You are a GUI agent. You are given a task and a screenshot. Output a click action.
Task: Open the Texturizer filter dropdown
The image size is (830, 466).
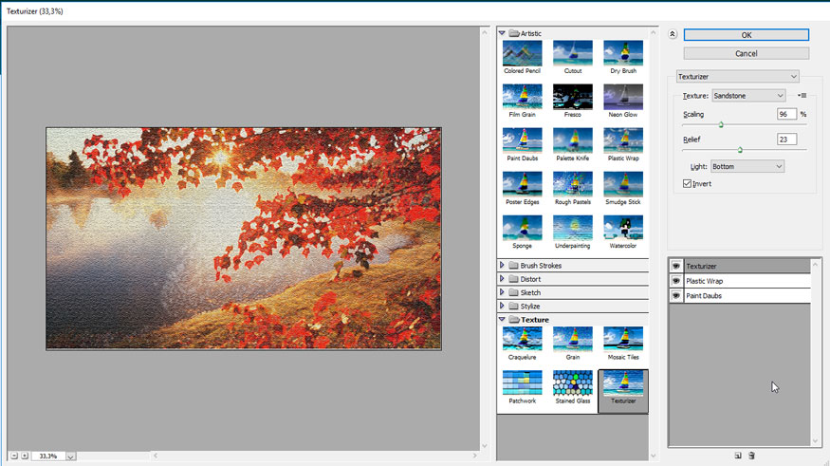[737, 77]
